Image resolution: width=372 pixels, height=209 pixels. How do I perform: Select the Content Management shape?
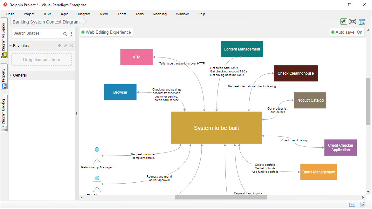242,49
